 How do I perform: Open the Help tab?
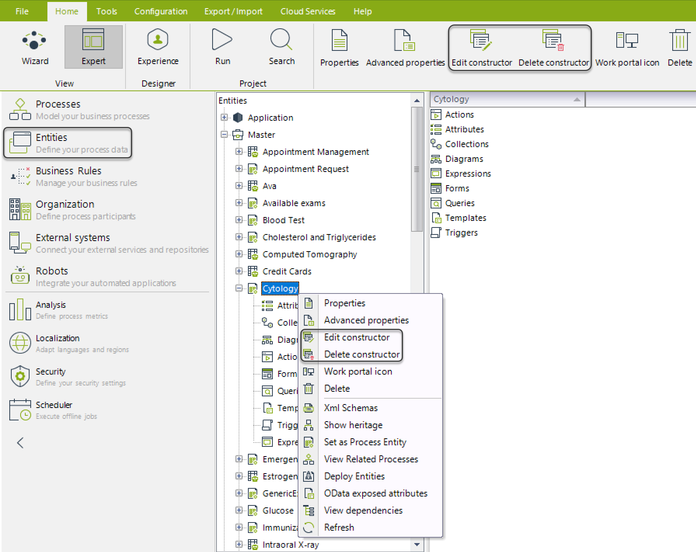click(363, 11)
